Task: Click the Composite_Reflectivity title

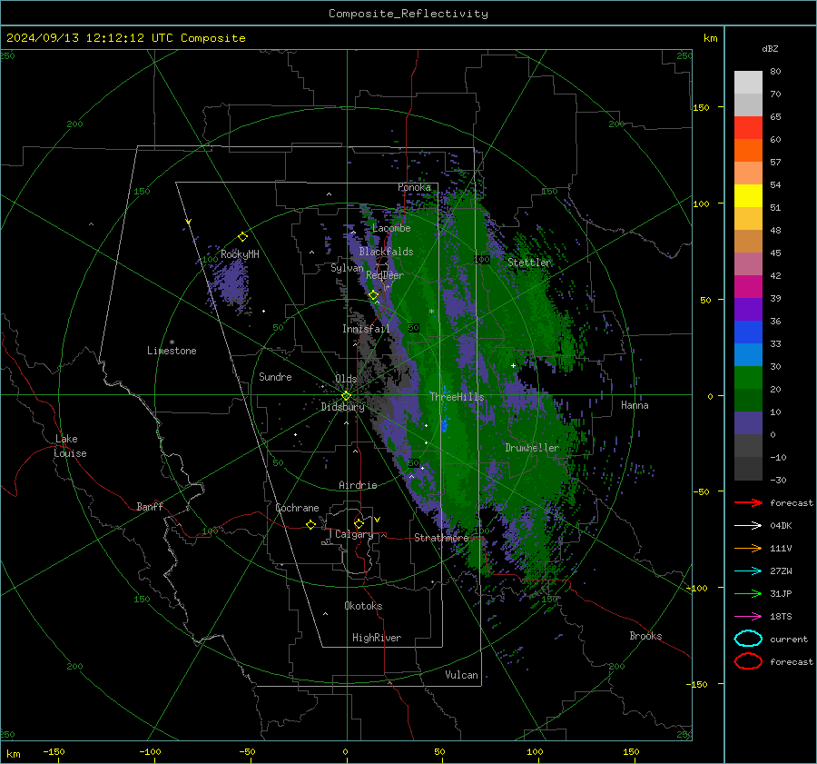Action: [x=408, y=14]
